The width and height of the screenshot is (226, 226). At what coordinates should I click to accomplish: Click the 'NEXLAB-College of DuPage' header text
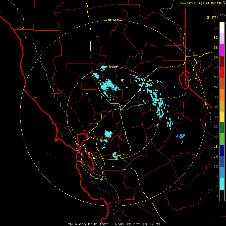click(201, 3)
